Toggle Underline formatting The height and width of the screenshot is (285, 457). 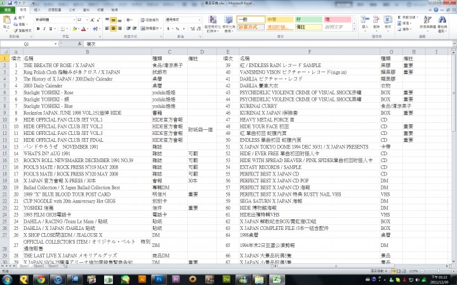coord(50,28)
